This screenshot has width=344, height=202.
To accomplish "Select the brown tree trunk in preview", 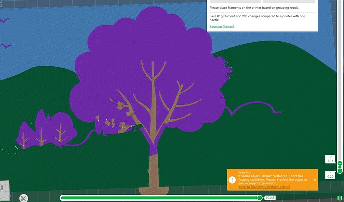I will click(154, 171).
